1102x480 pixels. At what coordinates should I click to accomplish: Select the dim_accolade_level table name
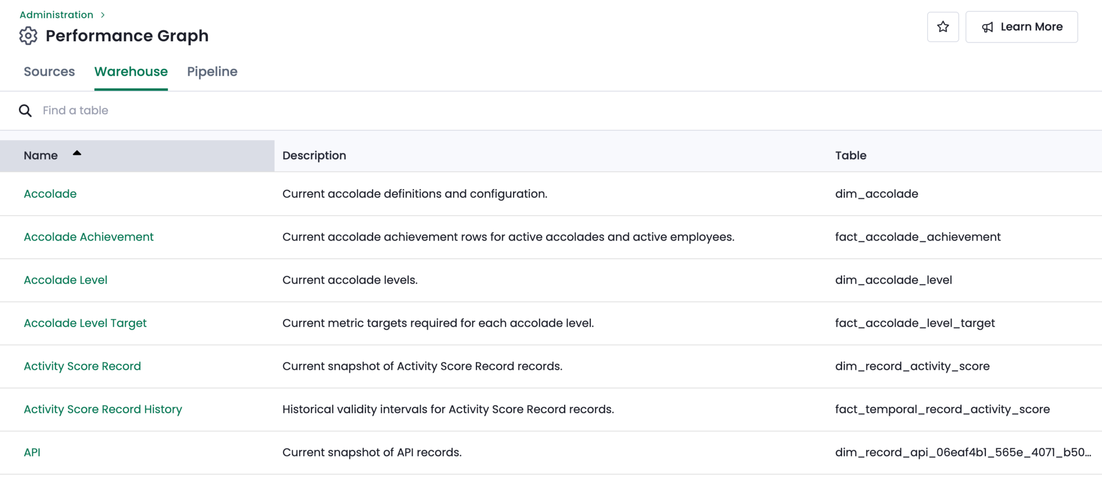(x=894, y=280)
